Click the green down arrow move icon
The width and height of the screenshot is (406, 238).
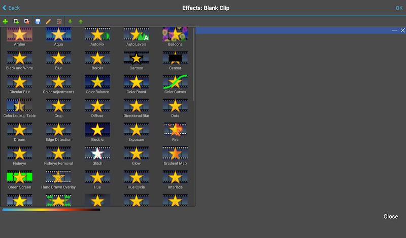pos(70,21)
